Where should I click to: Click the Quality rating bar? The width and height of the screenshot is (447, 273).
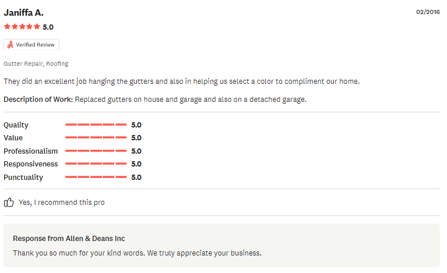pos(96,125)
